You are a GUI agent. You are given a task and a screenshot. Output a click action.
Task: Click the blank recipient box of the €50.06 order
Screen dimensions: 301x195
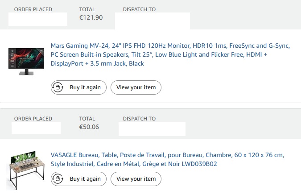point(152,129)
